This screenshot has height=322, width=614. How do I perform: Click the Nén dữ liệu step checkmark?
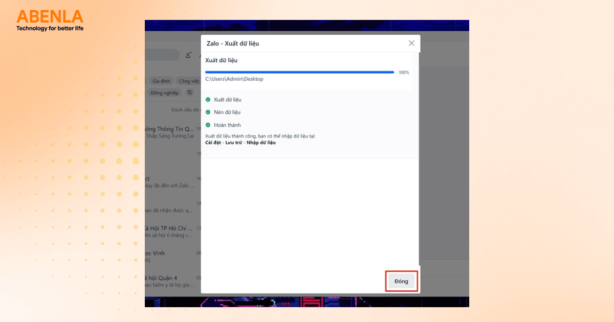(208, 112)
